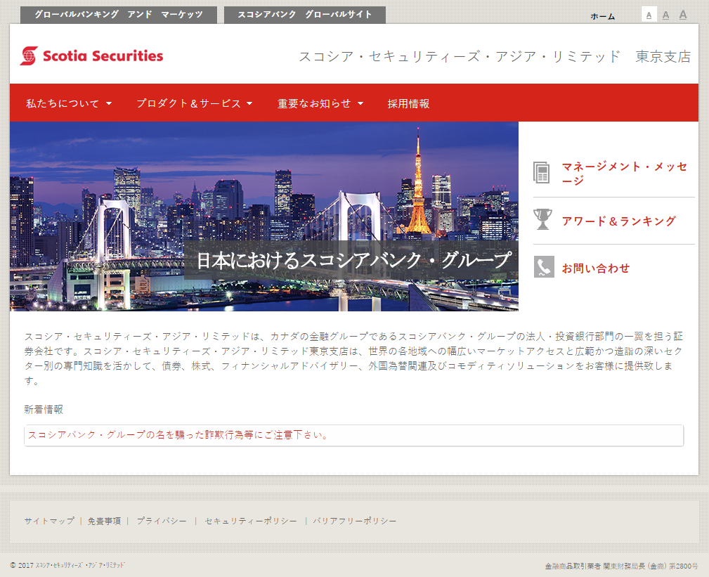709x577 pixels.
Task: Click the Management Message document icon
Action: pyautogui.click(x=542, y=173)
